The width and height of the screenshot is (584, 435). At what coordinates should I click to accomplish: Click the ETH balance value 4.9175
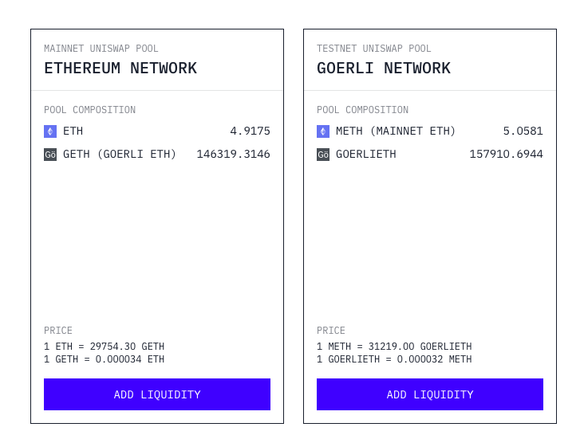point(250,131)
